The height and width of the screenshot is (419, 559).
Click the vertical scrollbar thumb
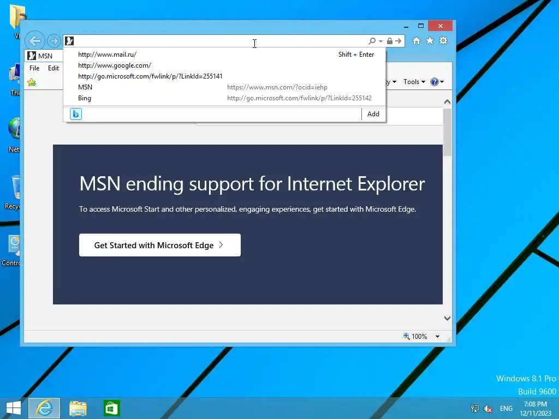(x=448, y=132)
